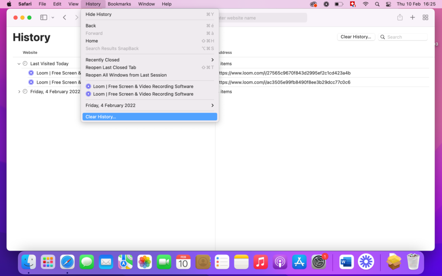Expand Friday, 4 February 2022 history group
The width and height of the screenshot is (442, 276).
coord(19,91)
